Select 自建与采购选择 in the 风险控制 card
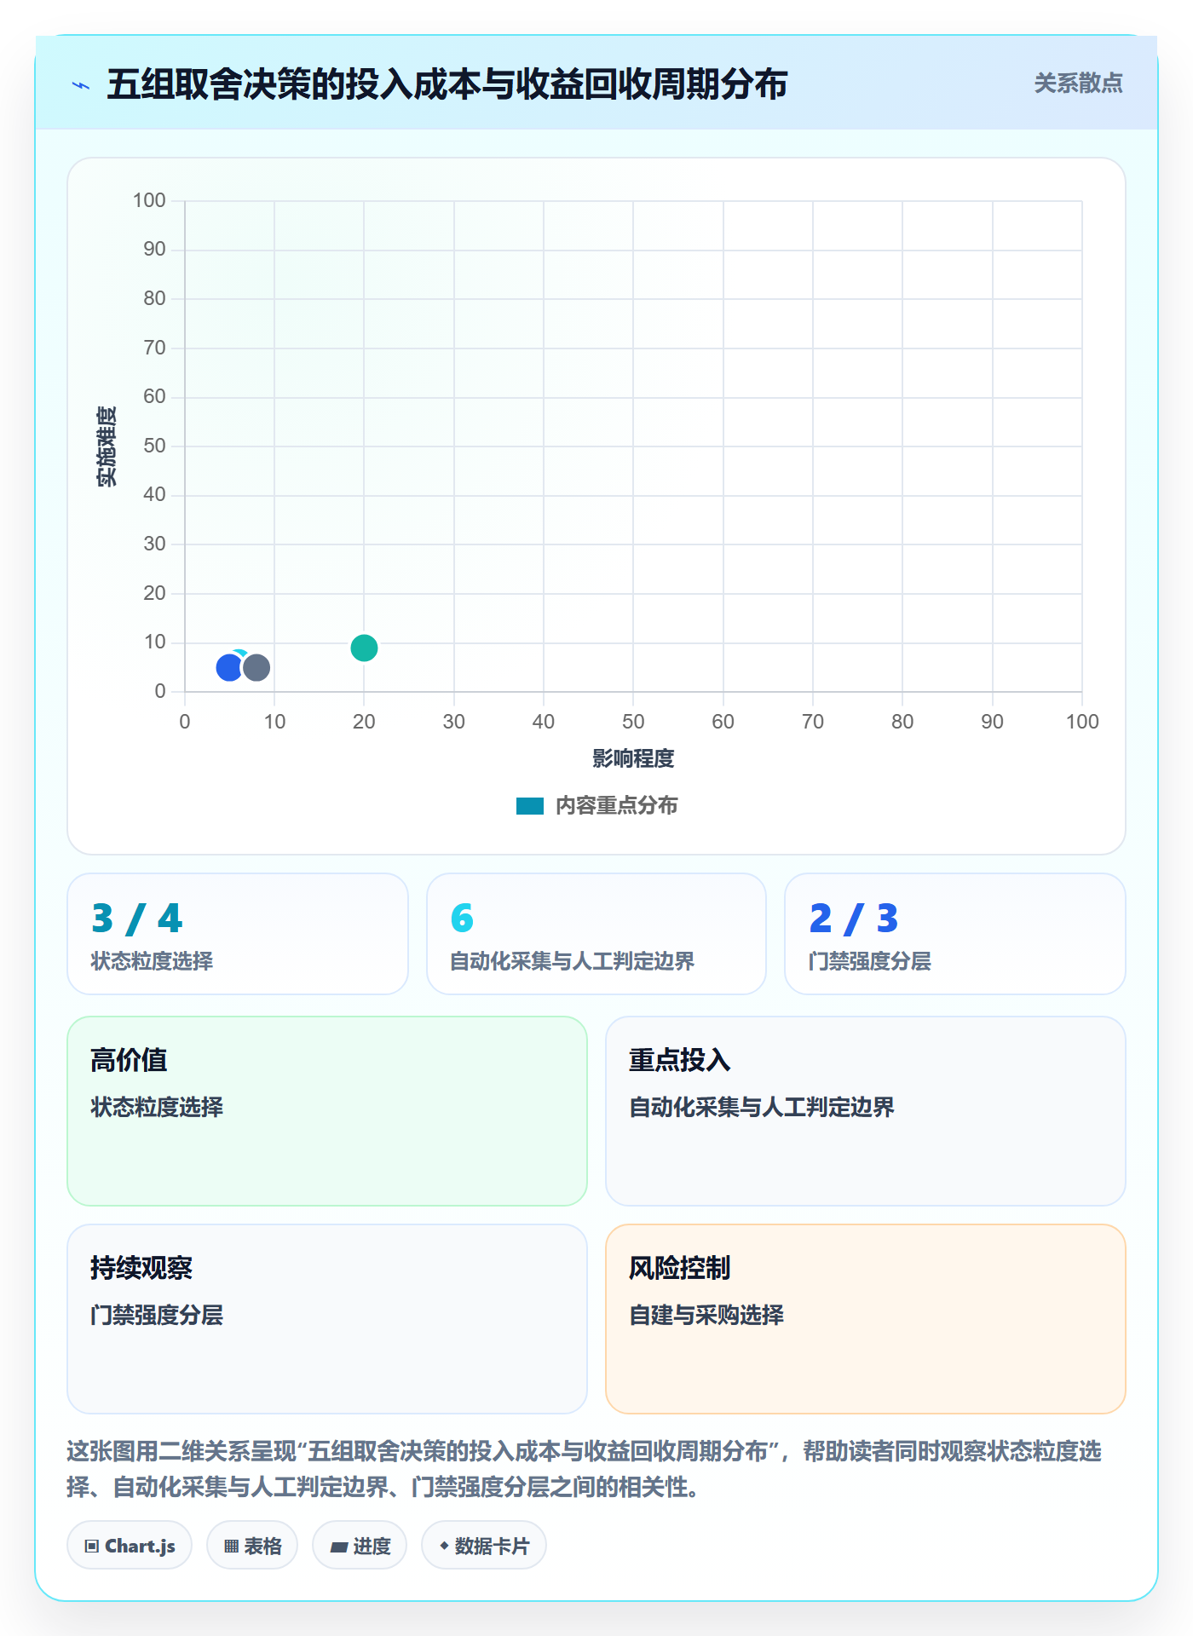Viewport: 1193px width, 1636px height. point(706,1315)
